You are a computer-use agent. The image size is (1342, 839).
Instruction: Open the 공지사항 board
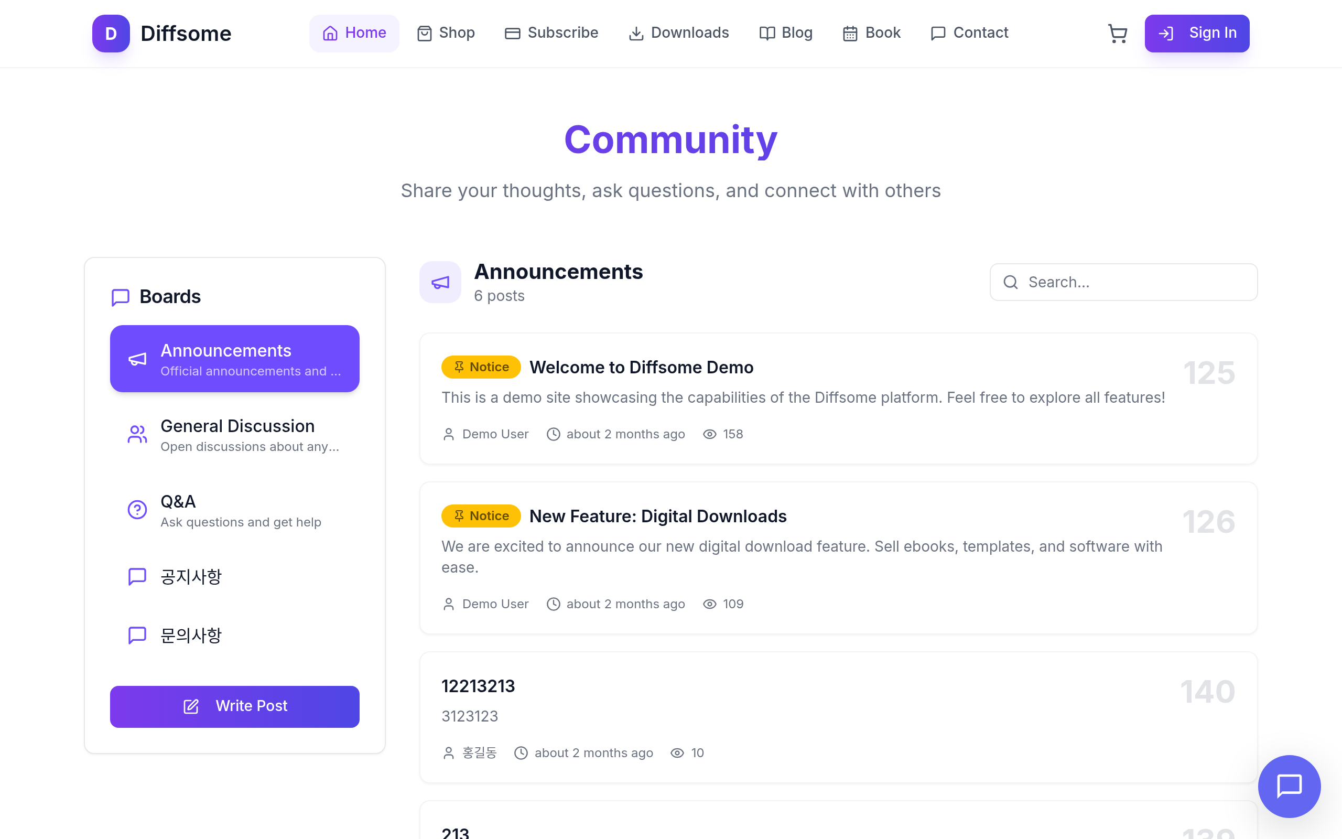coord(234,576)
